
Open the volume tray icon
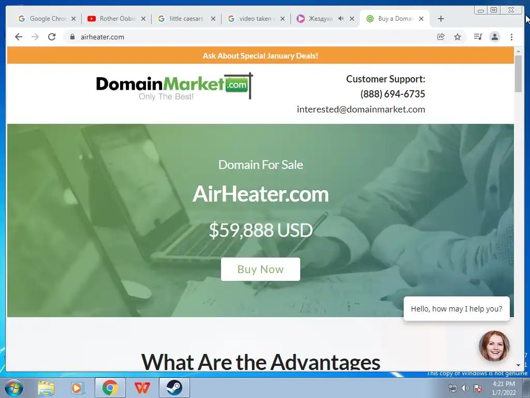pos(465,388)
